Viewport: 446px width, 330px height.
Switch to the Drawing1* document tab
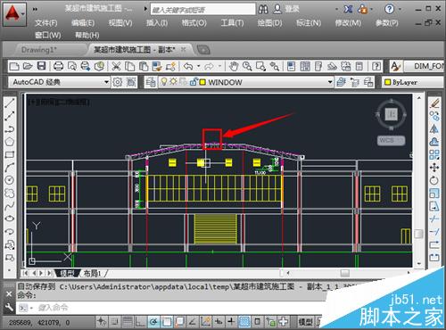(x=39, y=50)
